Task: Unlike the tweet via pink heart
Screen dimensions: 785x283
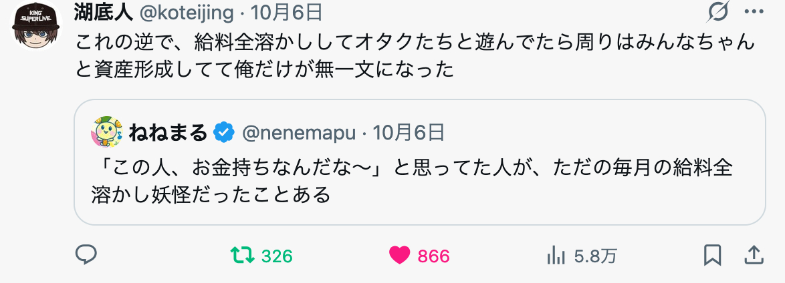Action: click(x=399, y=256)
